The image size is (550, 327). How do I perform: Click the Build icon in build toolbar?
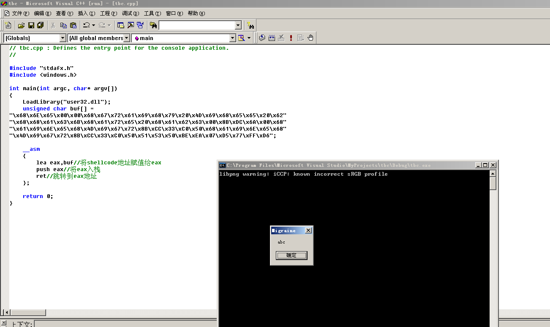(x=272, y=38)
